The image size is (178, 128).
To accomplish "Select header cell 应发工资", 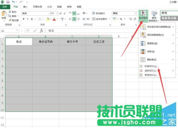I will 99,42.
